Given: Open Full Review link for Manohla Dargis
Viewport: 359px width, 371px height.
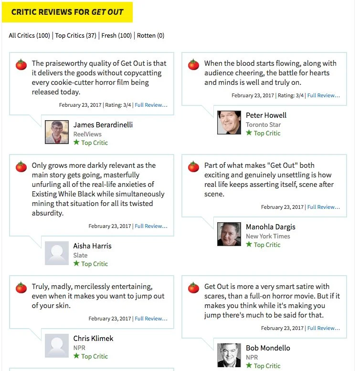Looking at the screenshot, I should click(324, 207).
